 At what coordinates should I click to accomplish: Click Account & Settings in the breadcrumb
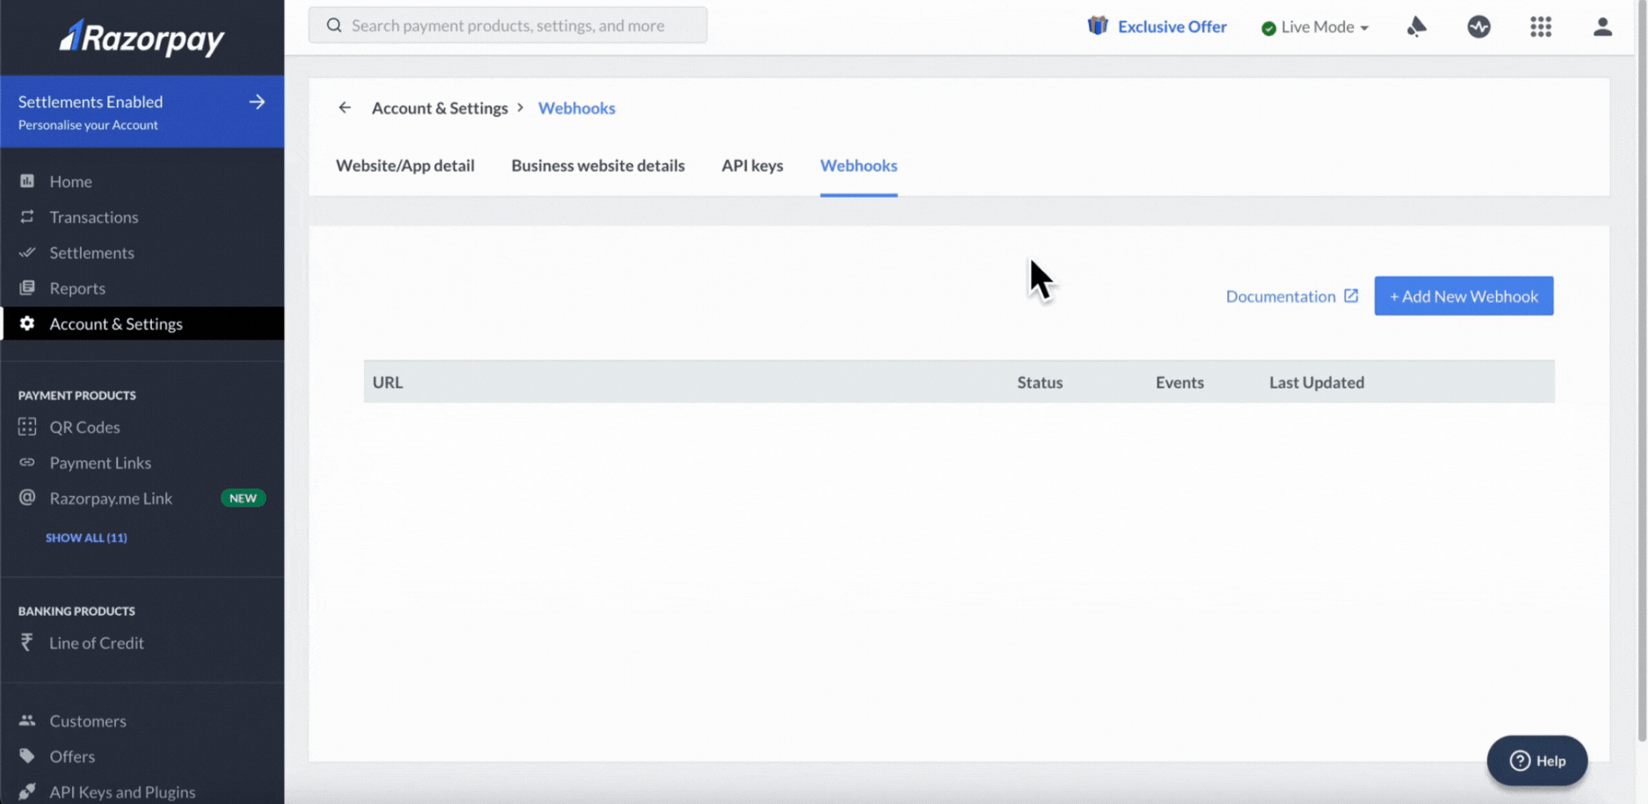(x=439, y=108)
